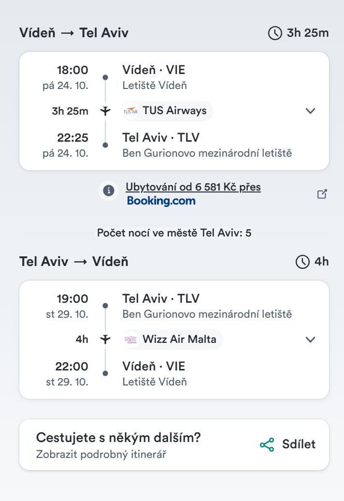Expand the Wizz Air Malta flight details chevron
The image size is (344, 501).
311,339
